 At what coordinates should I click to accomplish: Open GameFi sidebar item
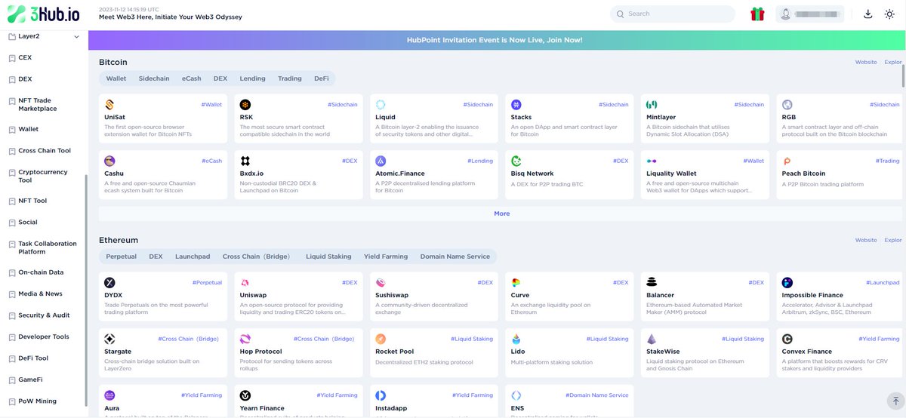pos(30,380)
